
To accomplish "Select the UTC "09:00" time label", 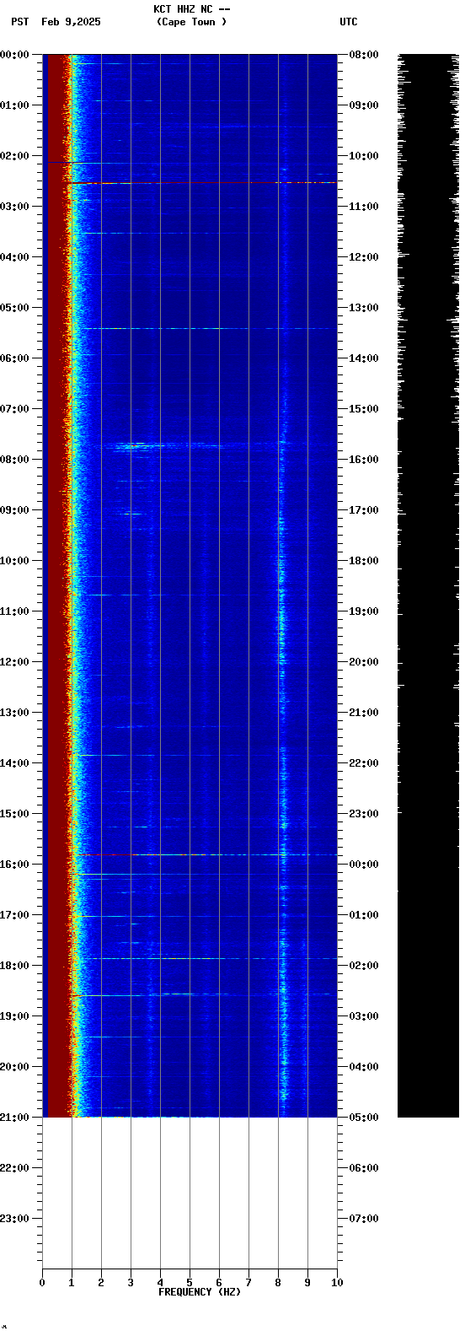I will coord(364,105).
